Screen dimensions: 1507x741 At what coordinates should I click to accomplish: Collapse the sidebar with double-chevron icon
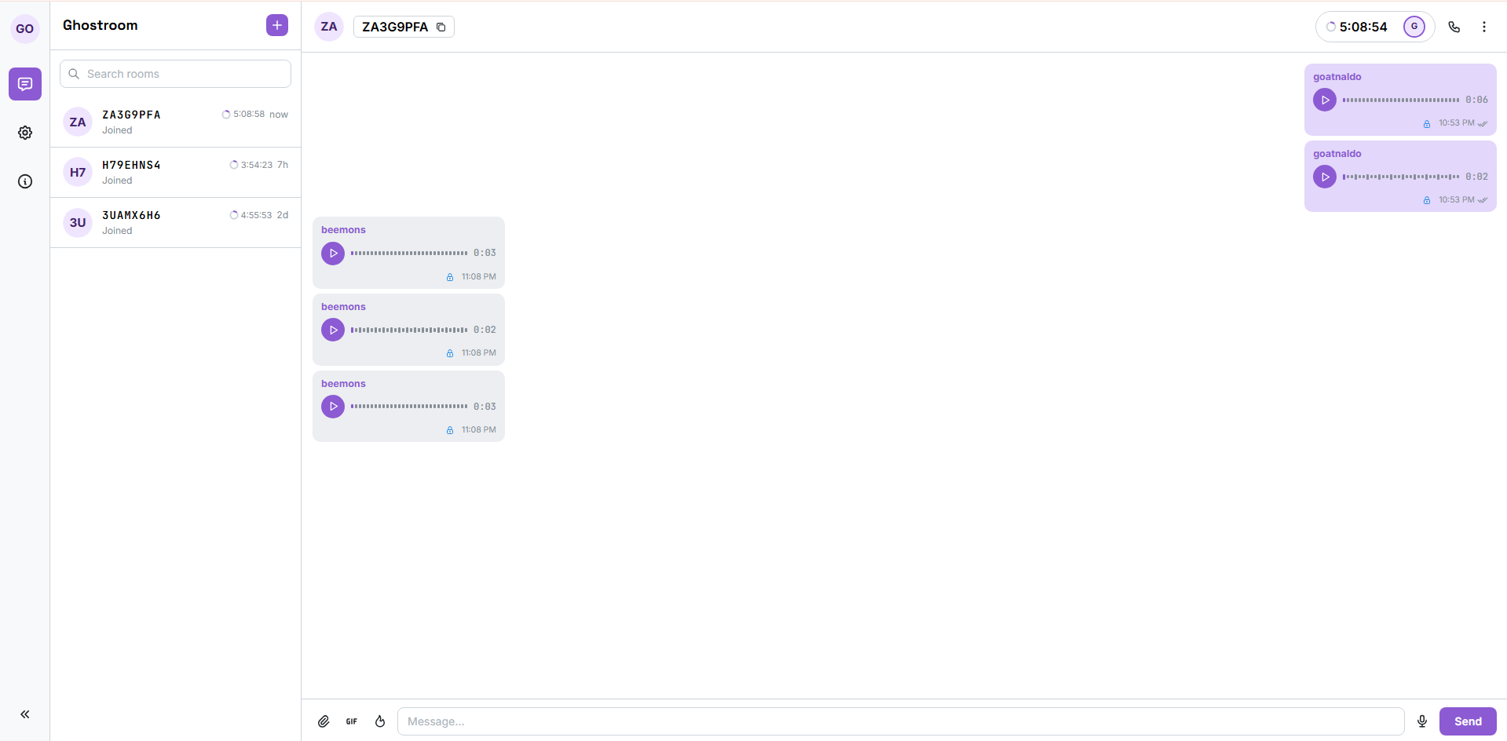25,714
